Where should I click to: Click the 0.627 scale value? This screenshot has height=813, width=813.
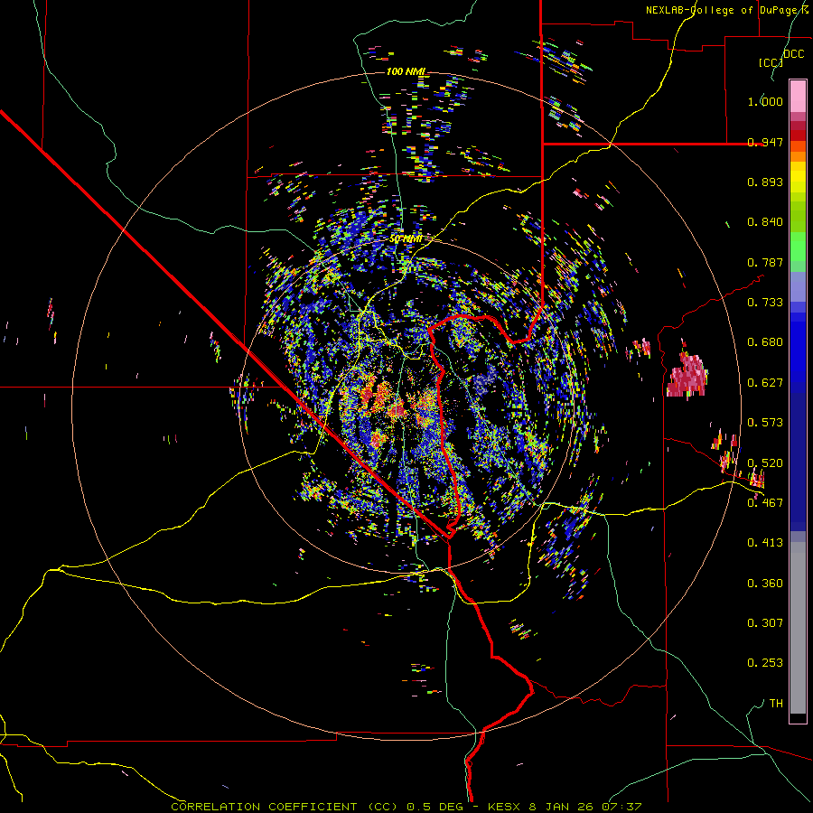click(765, 382)
